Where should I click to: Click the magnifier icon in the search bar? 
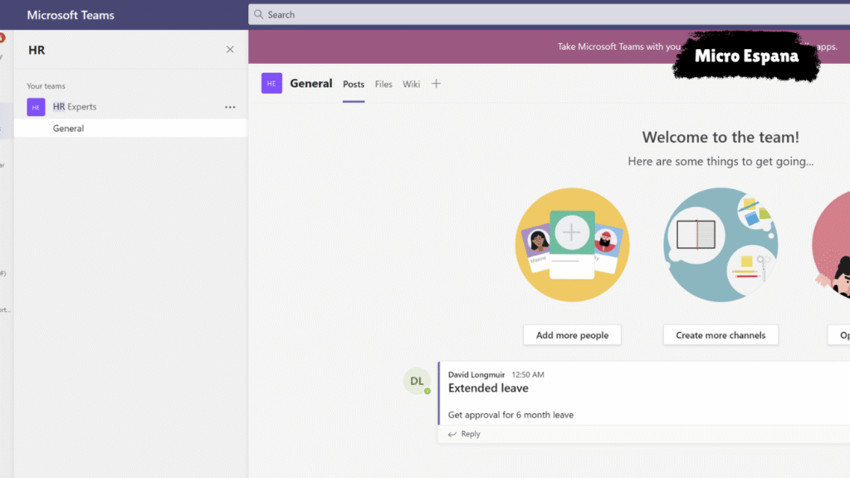pos(259,15)
